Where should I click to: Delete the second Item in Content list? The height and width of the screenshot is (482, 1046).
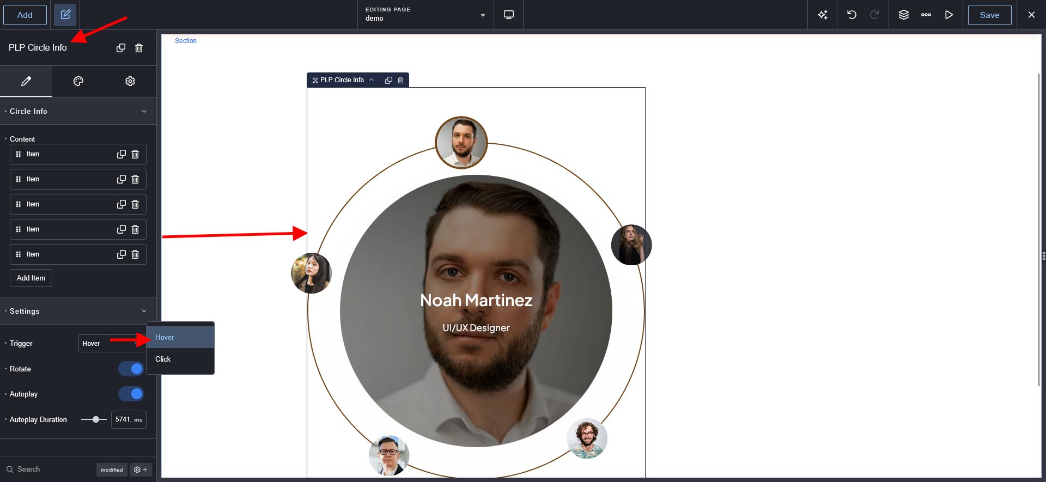point(135,179)
